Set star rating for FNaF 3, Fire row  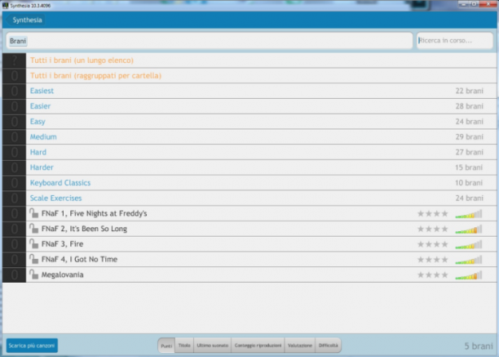(433, 244)
